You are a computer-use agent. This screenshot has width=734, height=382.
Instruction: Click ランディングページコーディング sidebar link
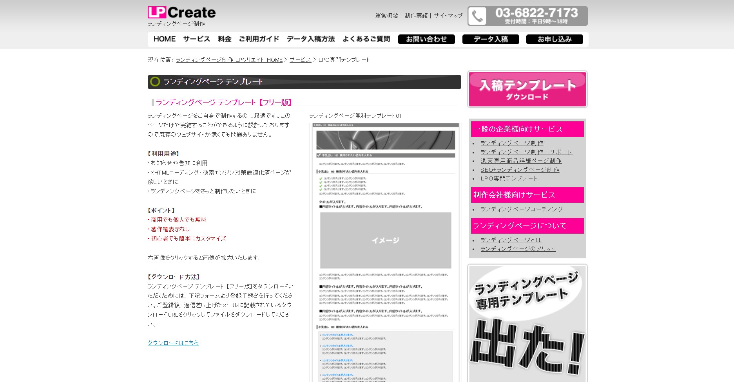tap(522, 209)
